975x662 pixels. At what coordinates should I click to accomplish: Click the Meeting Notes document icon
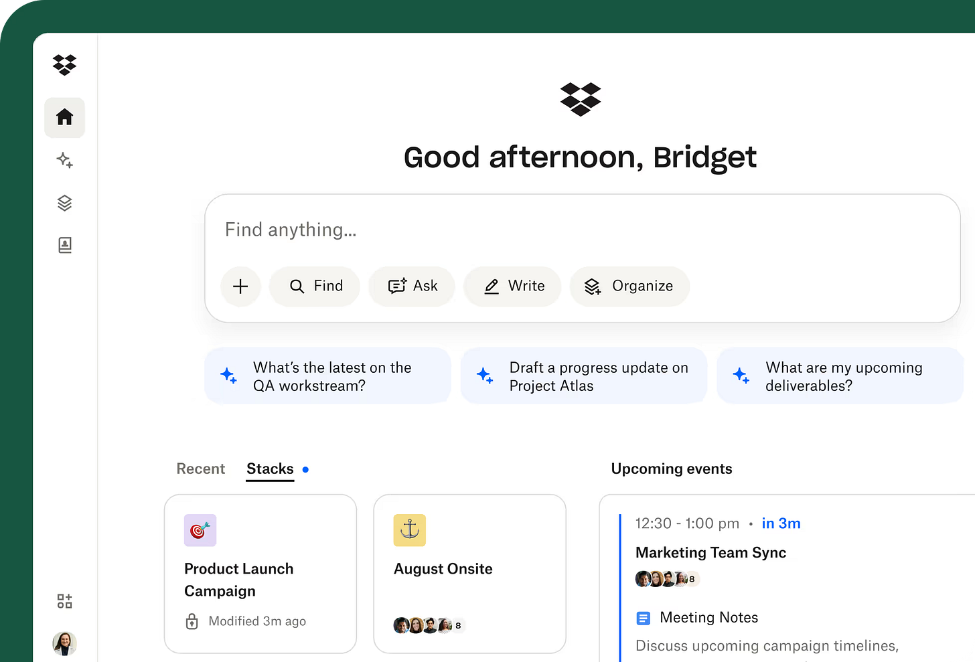pos(643,618)
